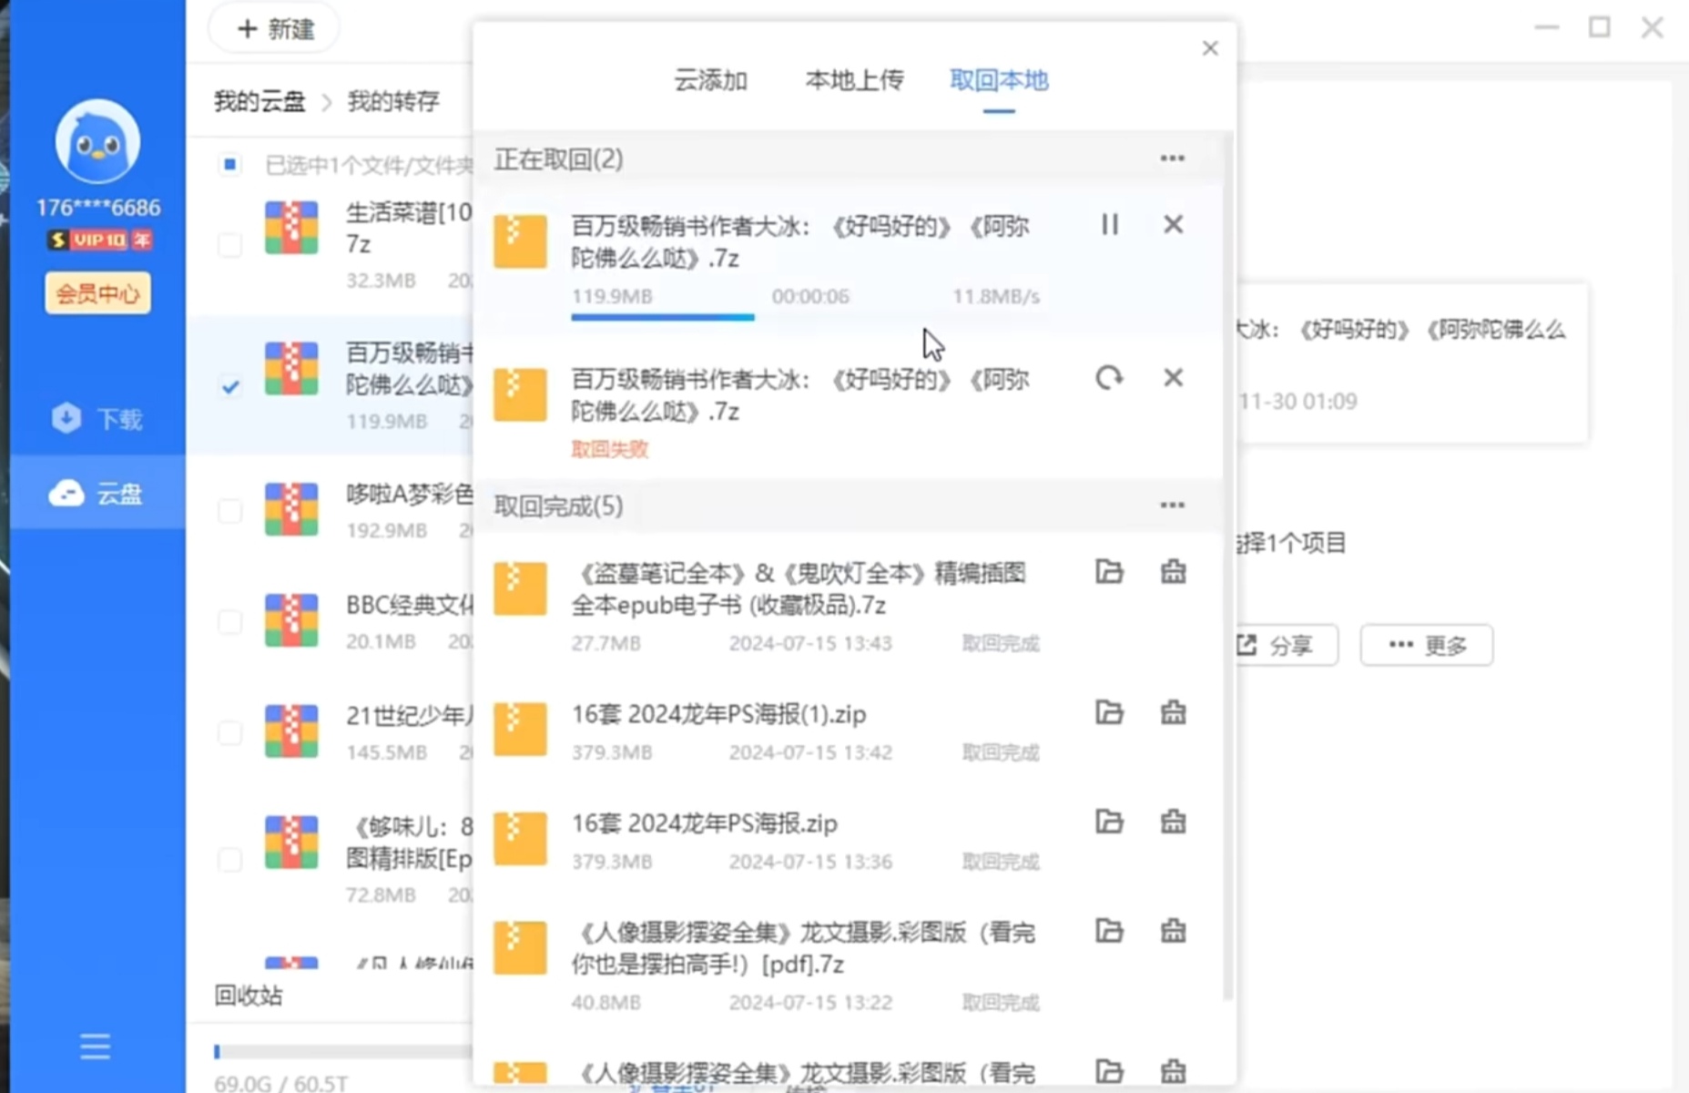Cancel the currently downloading 7z file

[x=1173, y=225]
